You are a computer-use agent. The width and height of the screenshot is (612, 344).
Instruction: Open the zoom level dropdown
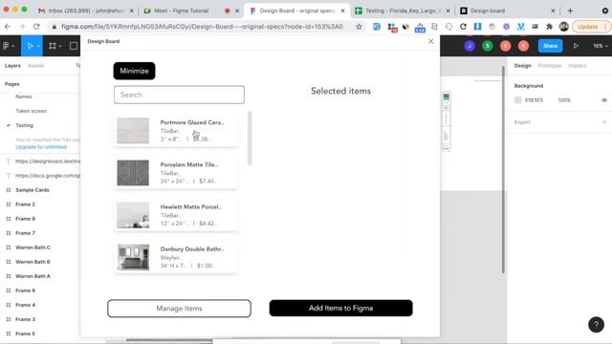tap(601, 46)
